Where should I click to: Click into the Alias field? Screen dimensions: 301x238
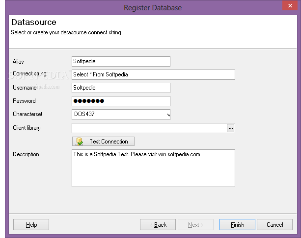[121, 62]
